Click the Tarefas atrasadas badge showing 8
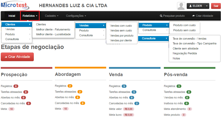The width and height of the screenshot is (221, 118). (188, 92)
